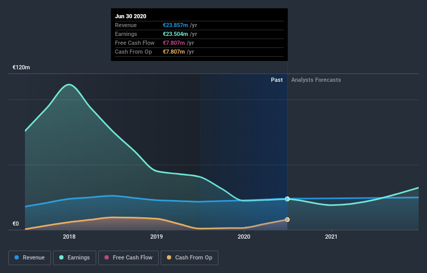Toggle the Earnings legend series
The height and width of the screenshot is (273, 427).
(74, 258)
